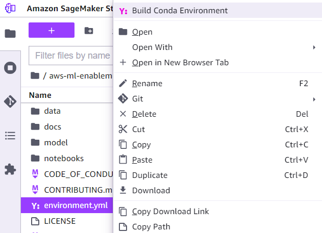This screenshot has width=322, height=233.
Task: Choose Cut in the context menu
Action: coord(218,130)
